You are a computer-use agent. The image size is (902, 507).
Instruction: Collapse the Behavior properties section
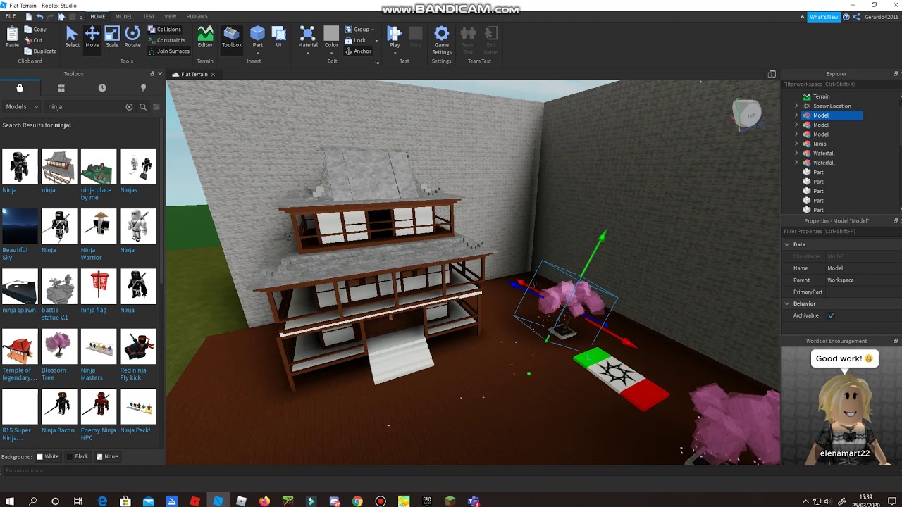[787, 303]
